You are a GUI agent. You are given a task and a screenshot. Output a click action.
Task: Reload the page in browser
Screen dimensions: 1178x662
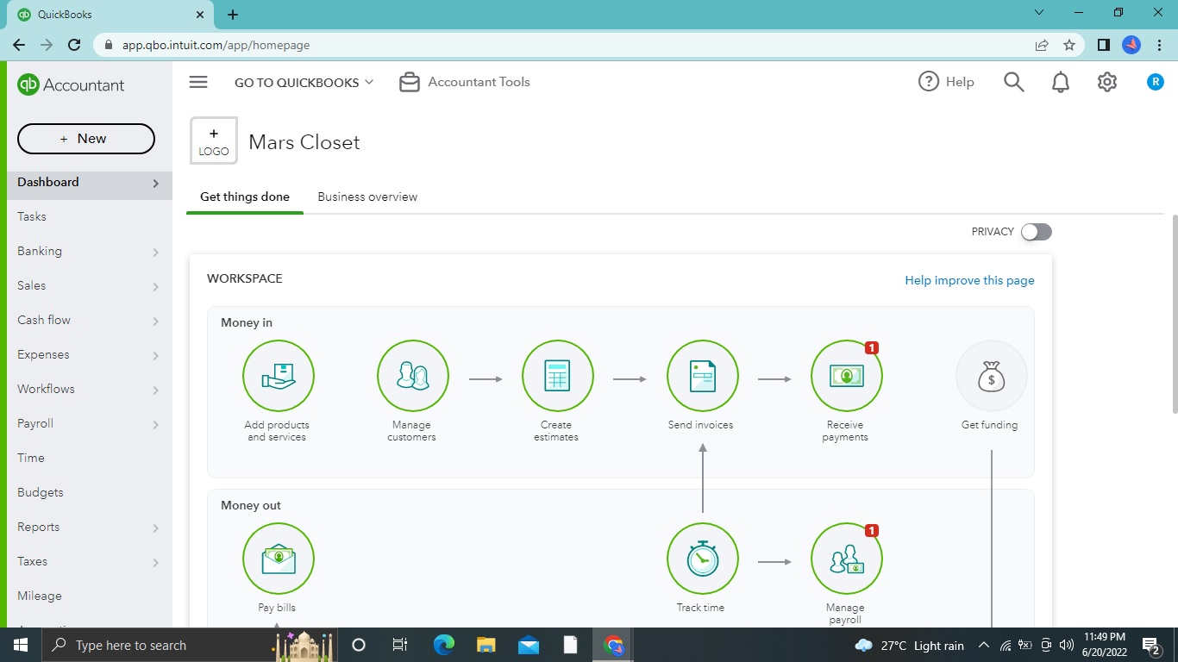(x=74, y=45)
